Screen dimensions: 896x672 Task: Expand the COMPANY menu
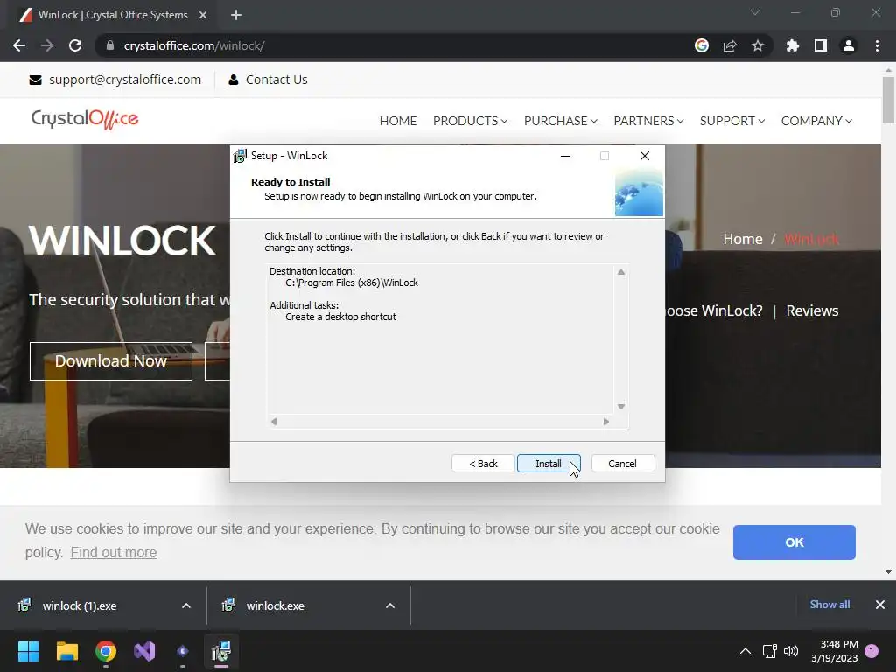(816, 121)
